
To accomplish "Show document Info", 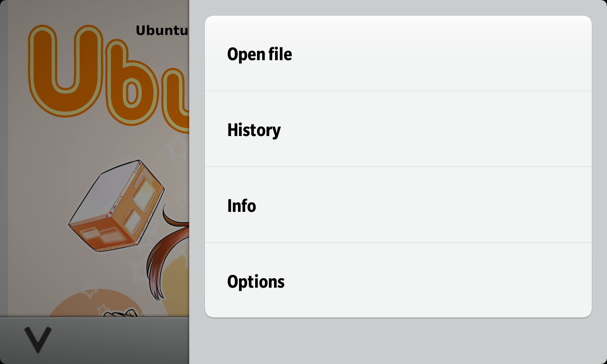I will (398, 205).
